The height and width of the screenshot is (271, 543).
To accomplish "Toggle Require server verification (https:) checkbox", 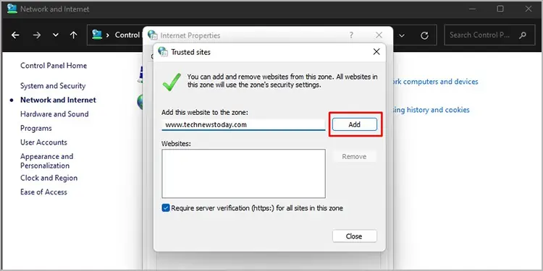I will pos(166,208).
